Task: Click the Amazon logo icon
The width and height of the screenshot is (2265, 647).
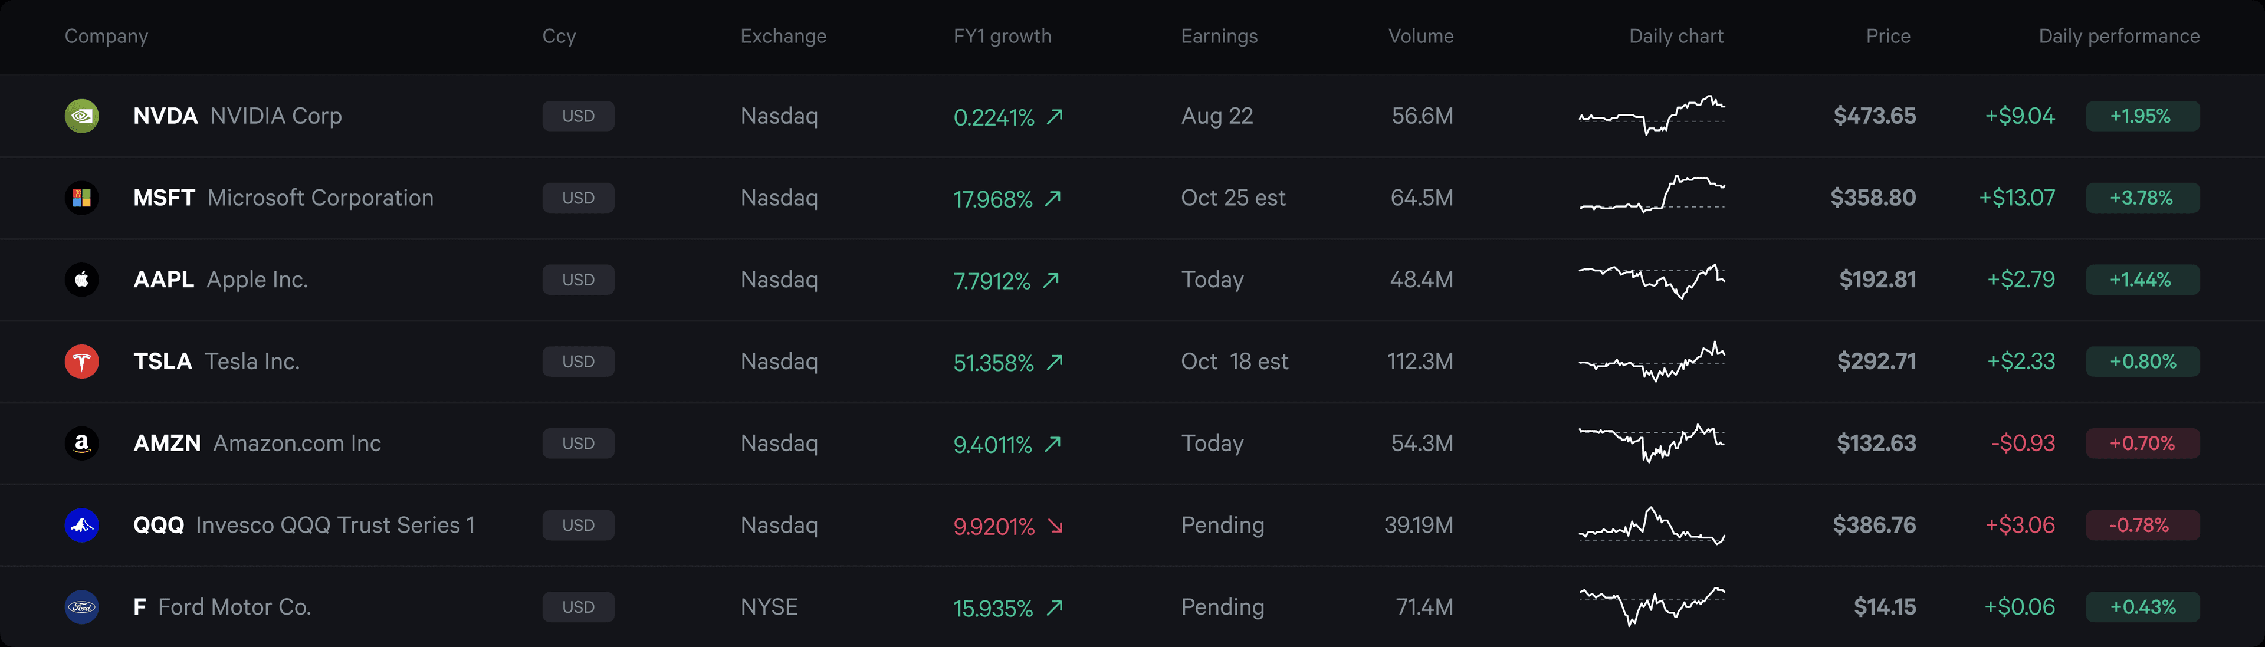Action: tap(82, 443)
